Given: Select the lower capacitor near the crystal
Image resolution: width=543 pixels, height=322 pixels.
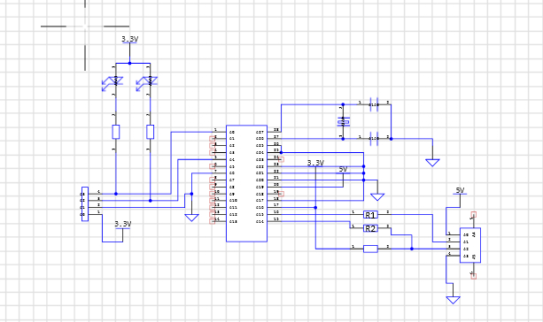Looking at the screenshot, I should coord(374,139).
